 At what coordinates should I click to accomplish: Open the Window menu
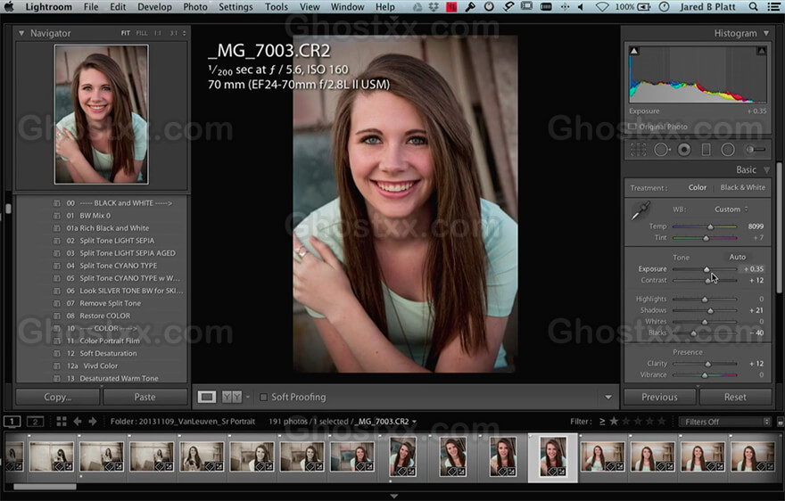click(x=347, y=7)
